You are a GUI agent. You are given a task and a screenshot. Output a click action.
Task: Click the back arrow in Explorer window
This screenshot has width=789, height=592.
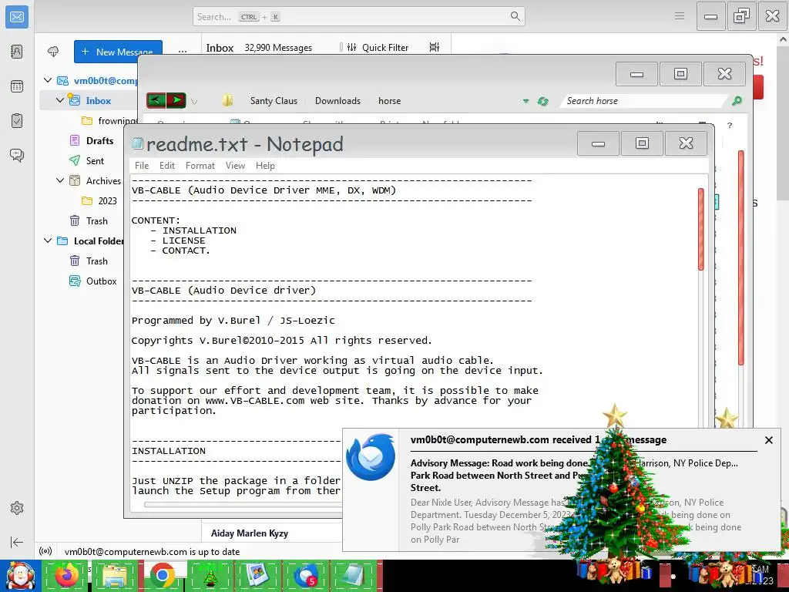[156, 100]
